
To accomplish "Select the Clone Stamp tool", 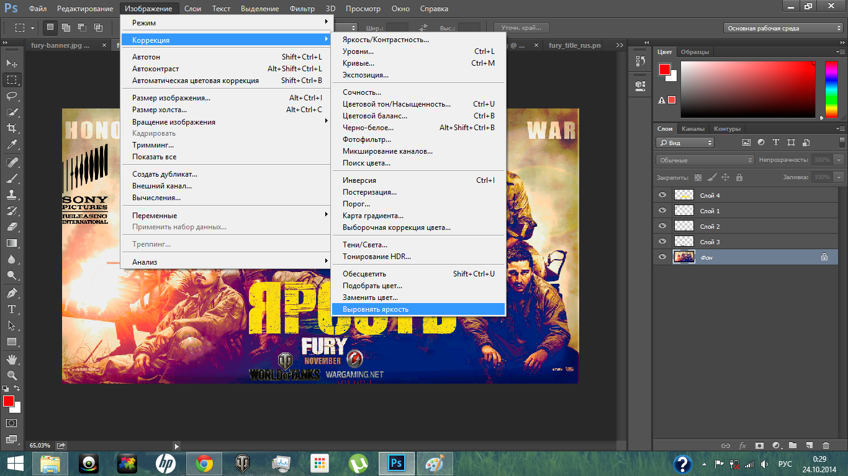I will [x=12, y=194].
